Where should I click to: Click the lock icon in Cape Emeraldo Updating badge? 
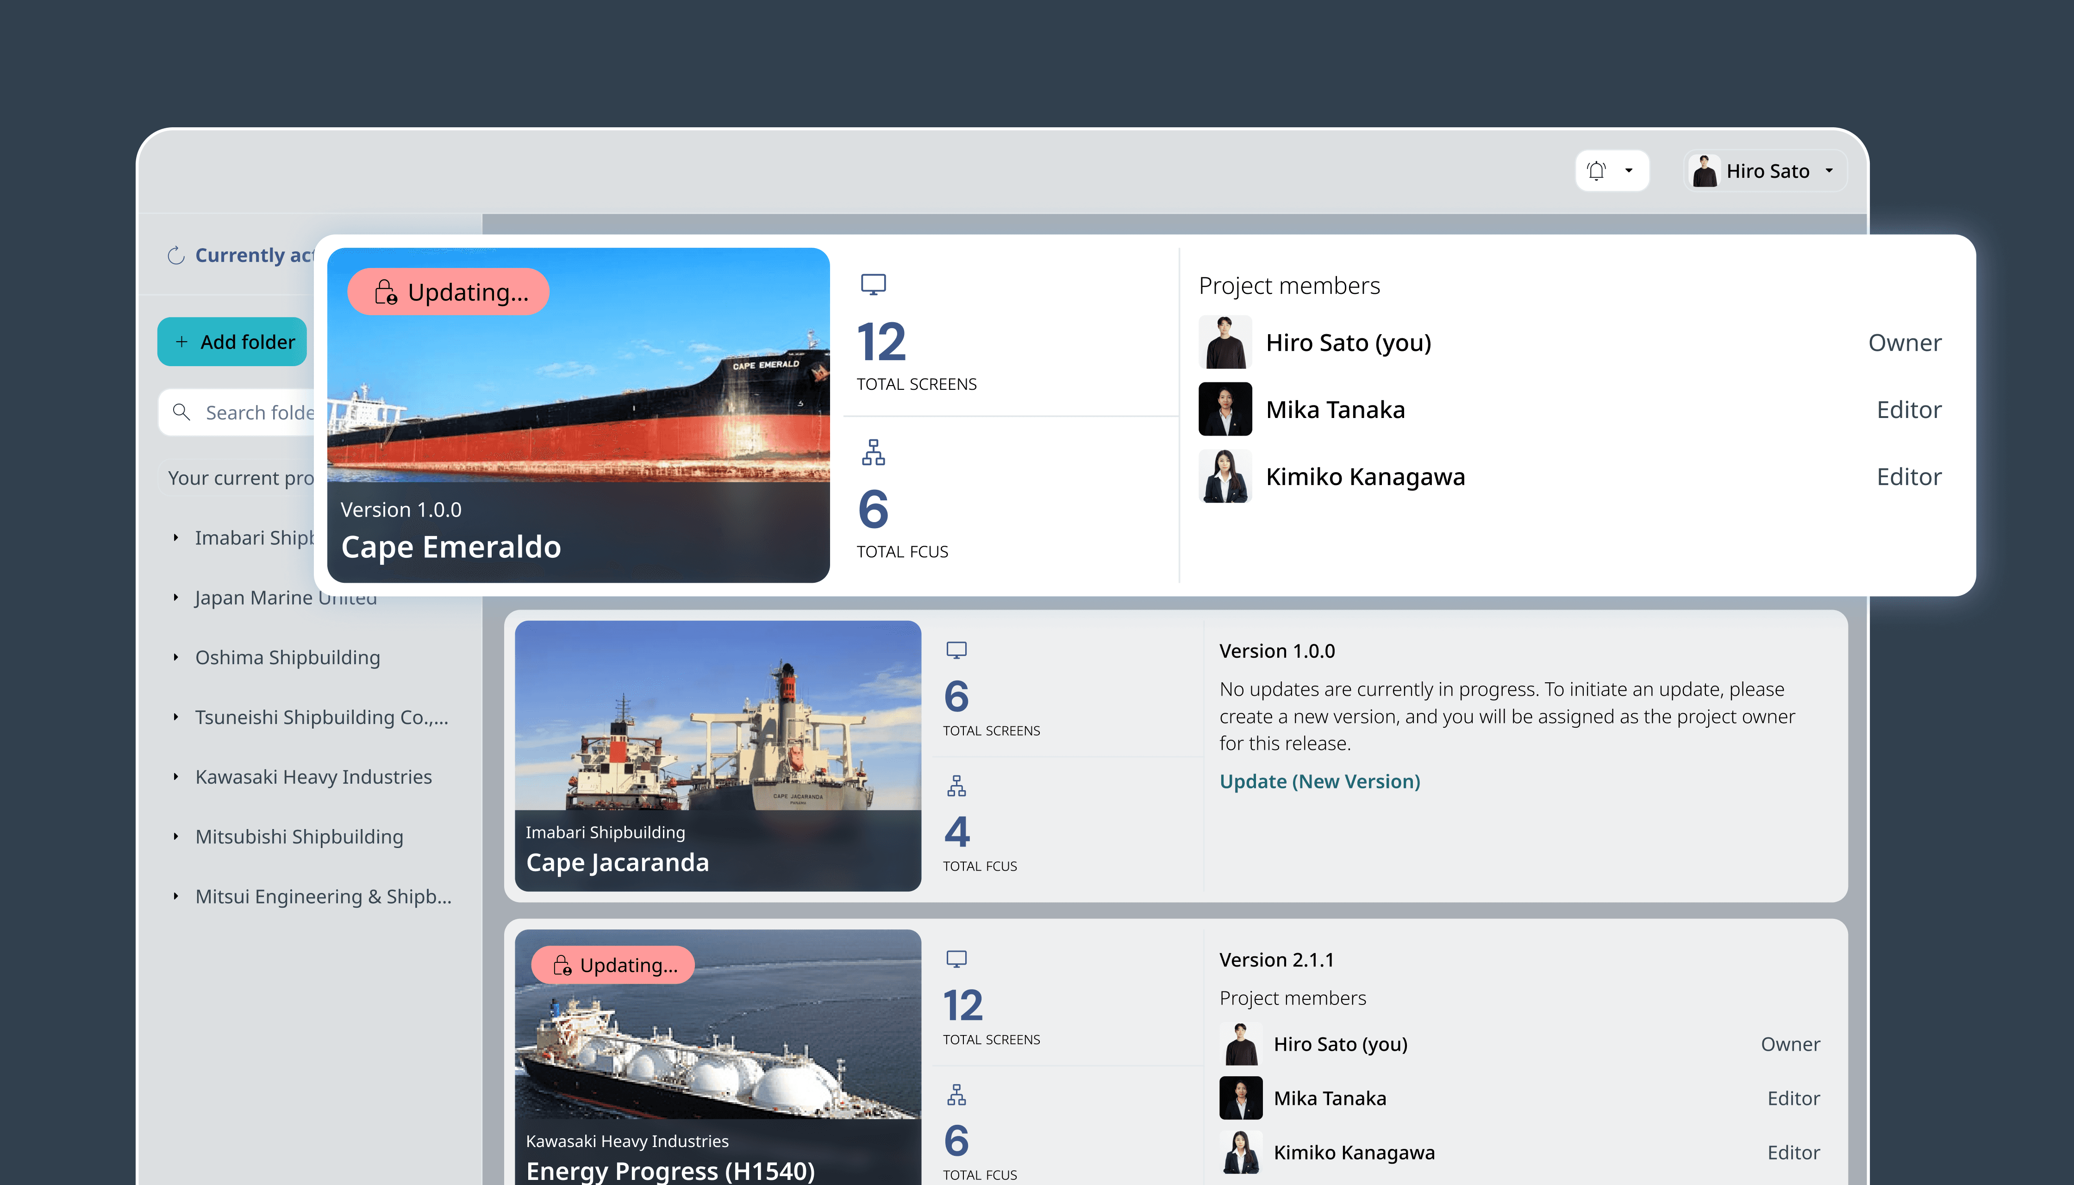385,292
